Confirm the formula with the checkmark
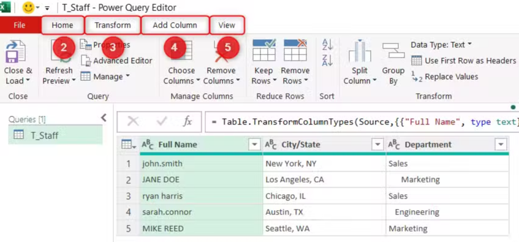The width and height of the screenshot is (519, 242). point(162,121)
